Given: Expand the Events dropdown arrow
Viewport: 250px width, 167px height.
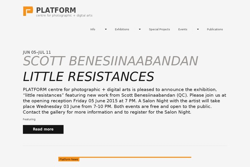Looking at the screenshot, I should coord(198,29).
